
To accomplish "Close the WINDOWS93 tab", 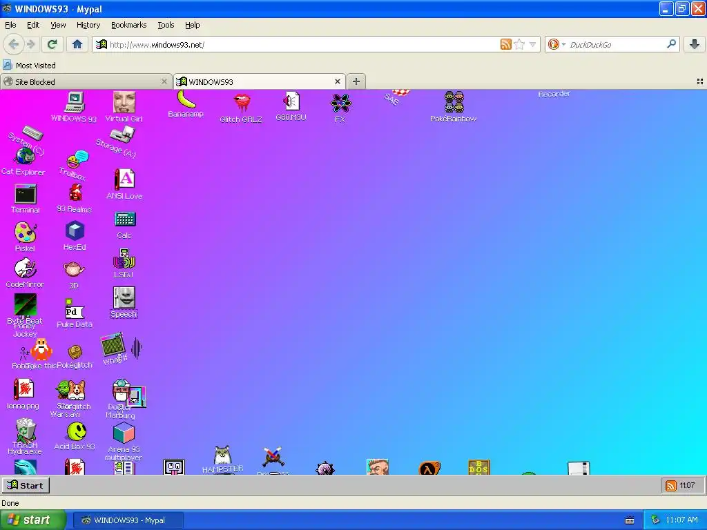I will [337, 81].
